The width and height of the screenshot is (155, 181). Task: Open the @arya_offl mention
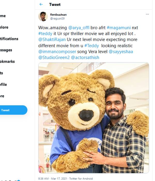click(79, 28)
